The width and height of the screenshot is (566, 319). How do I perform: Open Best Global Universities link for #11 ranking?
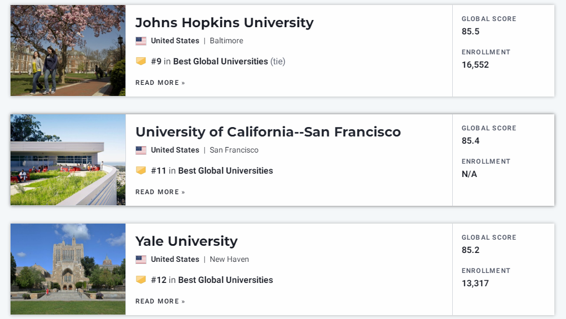click(x=226, y=171)
